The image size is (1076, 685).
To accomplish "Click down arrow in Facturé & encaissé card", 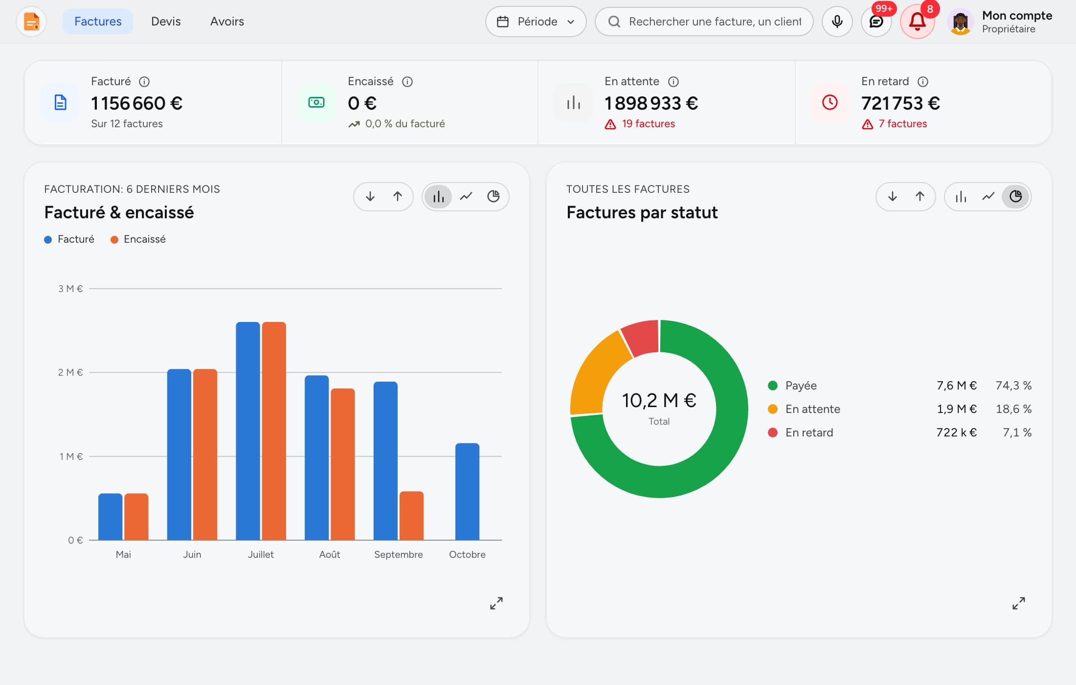I will coord(370,197).
